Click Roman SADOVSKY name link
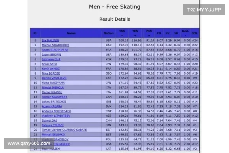The height and width of the screenshot is (153, 229). [x=55, y=97]
